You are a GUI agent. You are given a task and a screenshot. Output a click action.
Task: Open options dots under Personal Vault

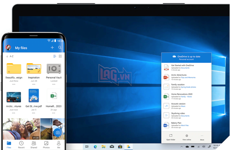pos(54,84)
